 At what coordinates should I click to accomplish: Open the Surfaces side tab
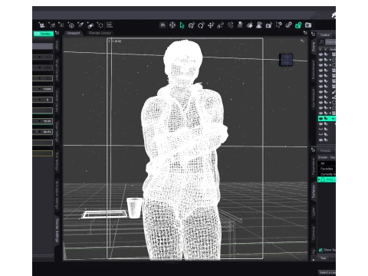(x=314, y=192)
